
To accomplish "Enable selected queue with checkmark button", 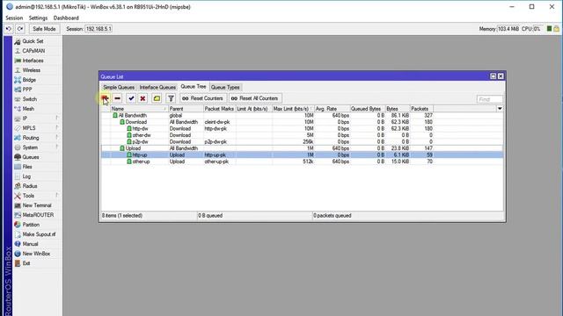I will coord(131,98).
